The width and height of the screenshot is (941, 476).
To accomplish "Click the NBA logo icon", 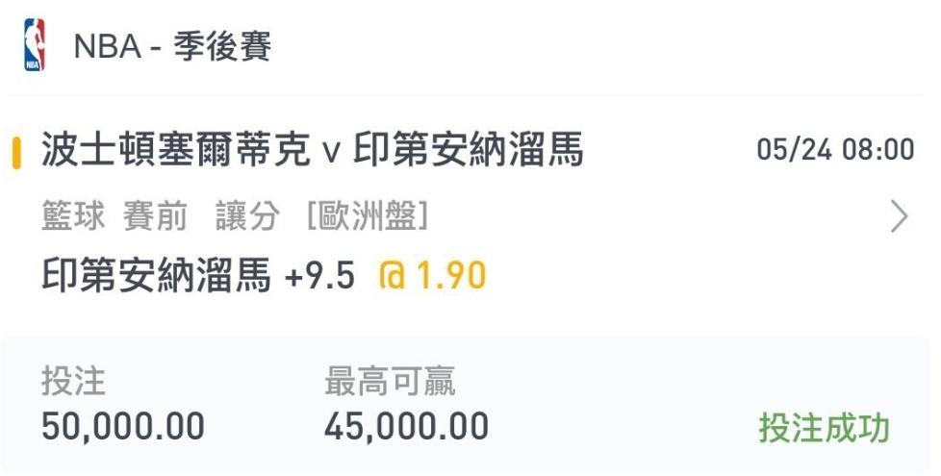I will 35,45.
